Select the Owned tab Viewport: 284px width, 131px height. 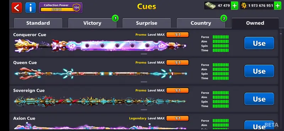(x=255, y=23)
